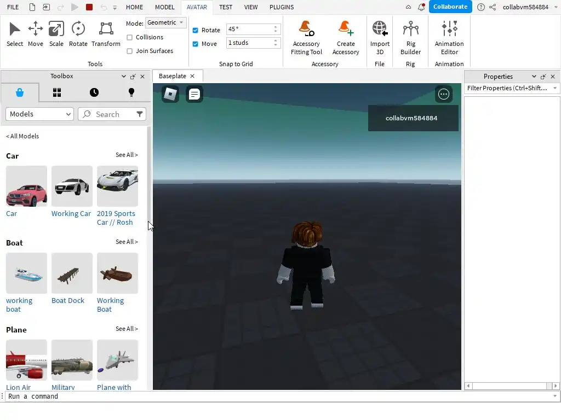Open the Rig Builder

[410, 38]
